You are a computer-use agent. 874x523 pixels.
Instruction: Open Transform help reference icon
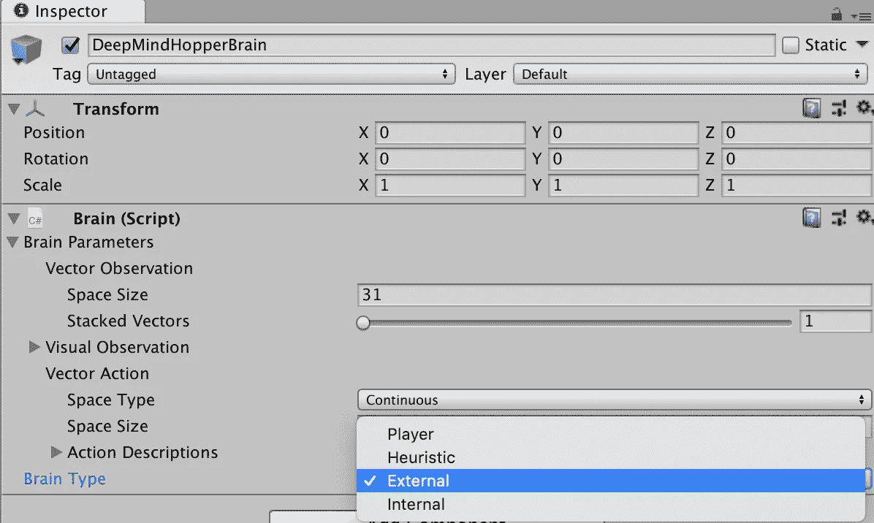812,108
